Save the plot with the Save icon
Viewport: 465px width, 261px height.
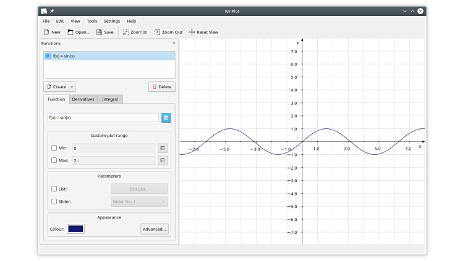[x=100, y=32]
